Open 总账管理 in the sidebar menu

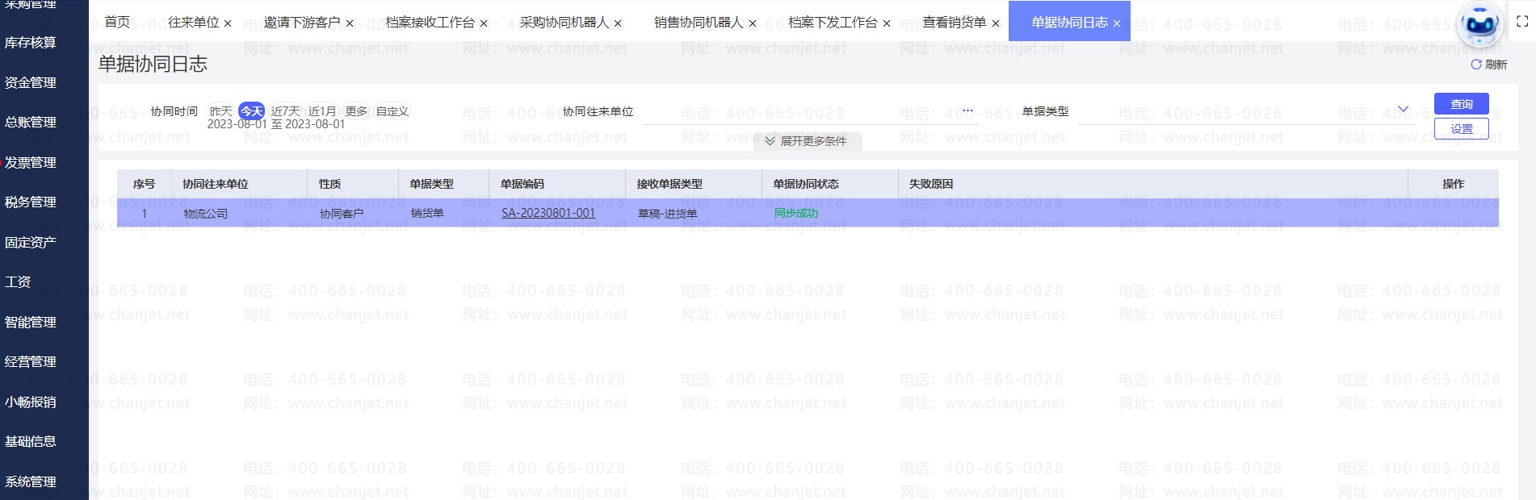point(31,122)
